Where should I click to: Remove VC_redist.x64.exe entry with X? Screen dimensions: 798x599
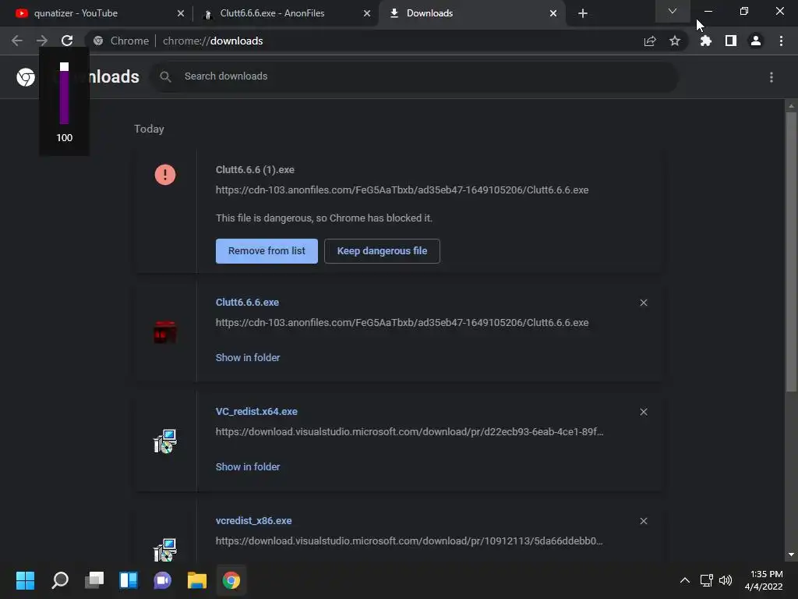[644, 412]
